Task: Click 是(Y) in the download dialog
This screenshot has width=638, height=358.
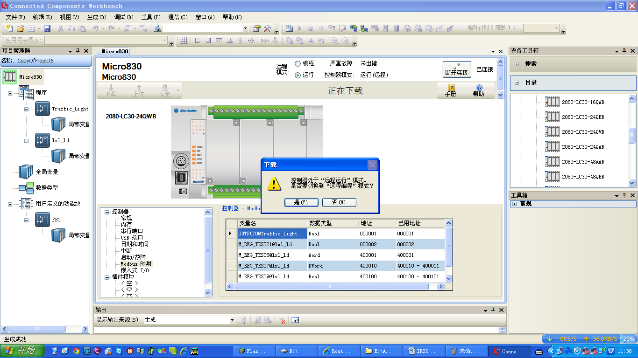Action: coord(301,202)
